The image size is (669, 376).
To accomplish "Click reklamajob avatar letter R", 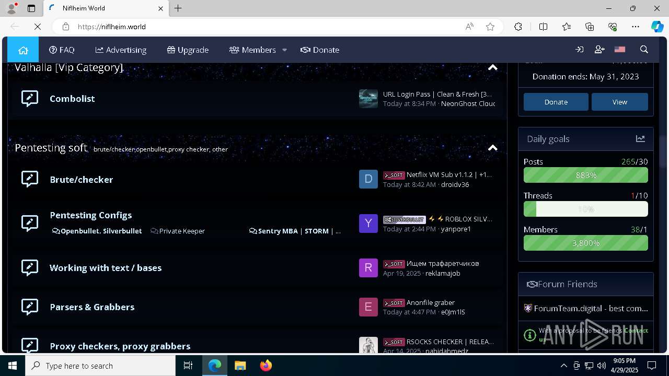I will [368, 267].
